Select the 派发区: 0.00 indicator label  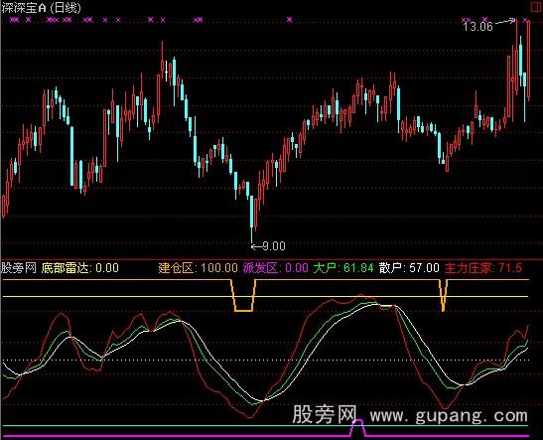(275, 268)
